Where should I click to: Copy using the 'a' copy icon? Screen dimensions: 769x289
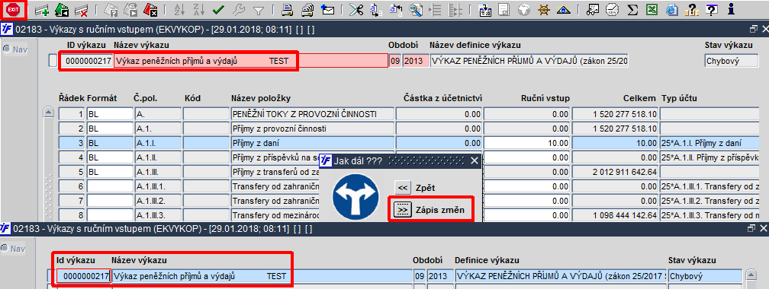tap(375, 9)
